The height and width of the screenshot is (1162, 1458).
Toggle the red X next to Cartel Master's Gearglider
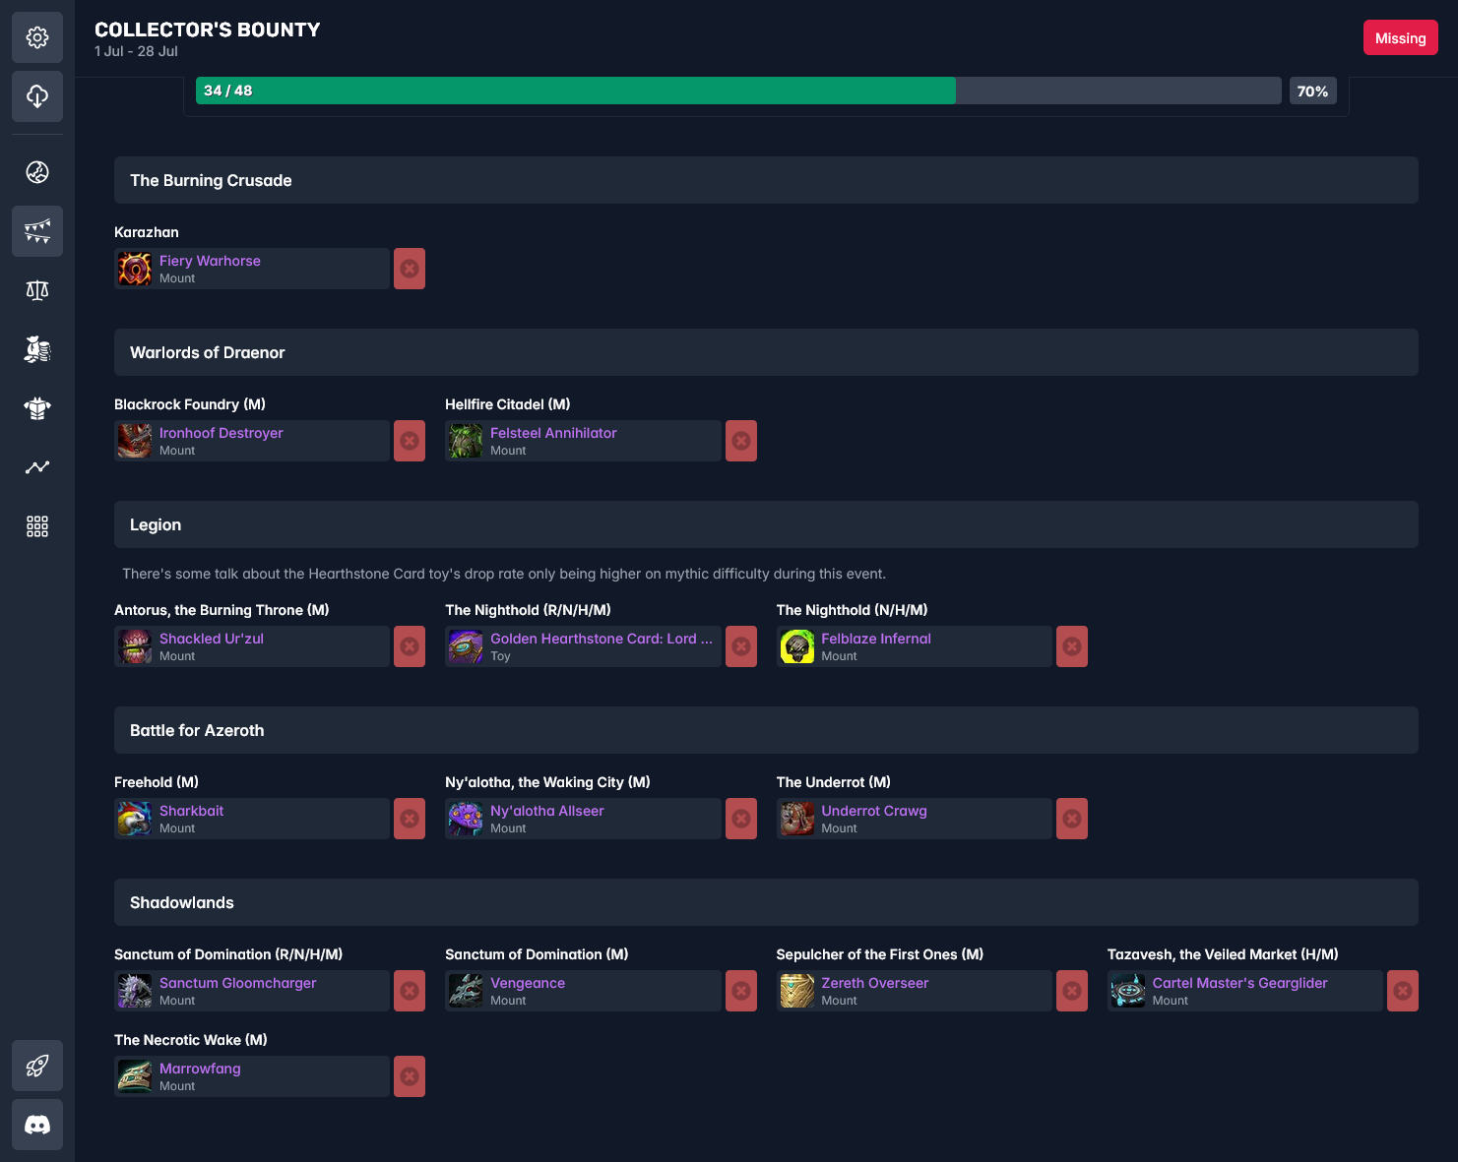point(1403,991)
